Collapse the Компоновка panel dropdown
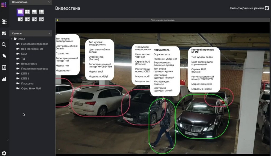271x156 pixels. 49,2
